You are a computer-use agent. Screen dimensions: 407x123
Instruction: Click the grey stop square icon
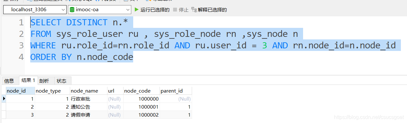tap(175, 10)
